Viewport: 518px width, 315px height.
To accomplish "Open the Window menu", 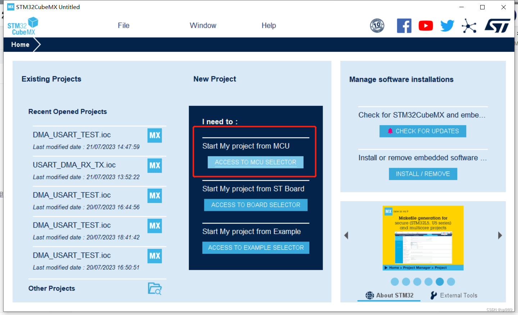I will (203, 26).
